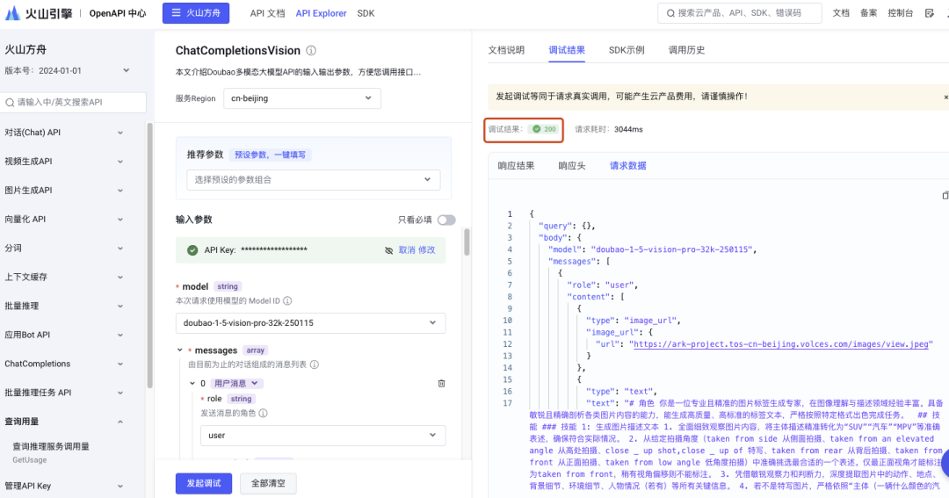This screenshot has height=498, width=949.
Task: Focus the 搜索云产品 top search field
Action: [740, 12]
